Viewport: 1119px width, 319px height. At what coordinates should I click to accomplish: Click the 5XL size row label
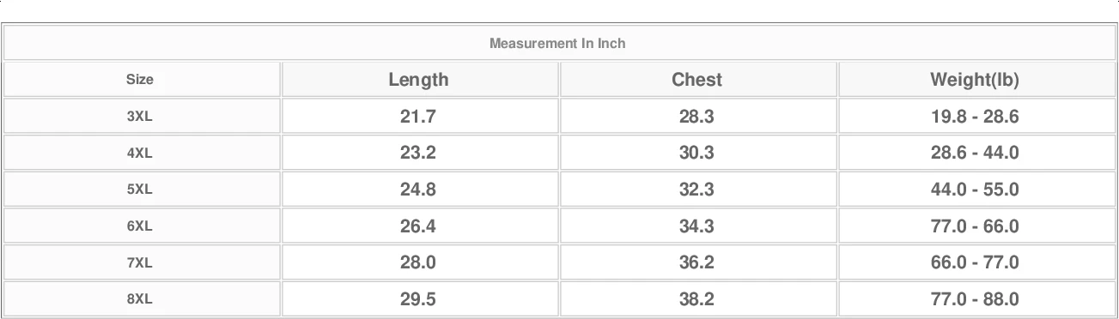(x=140, y=190)
